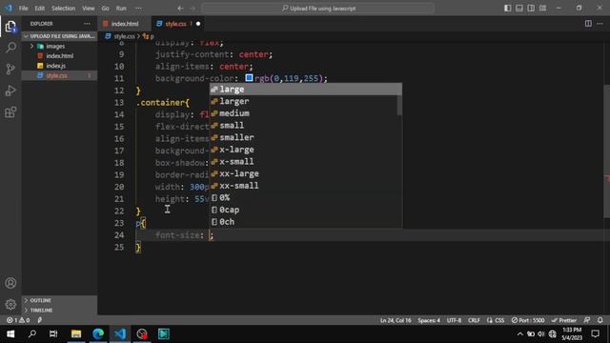Open the overflow menu ellipsis in menu bar
The width and height of the screenshot is (610, 343).
click(x=138, y=9)
